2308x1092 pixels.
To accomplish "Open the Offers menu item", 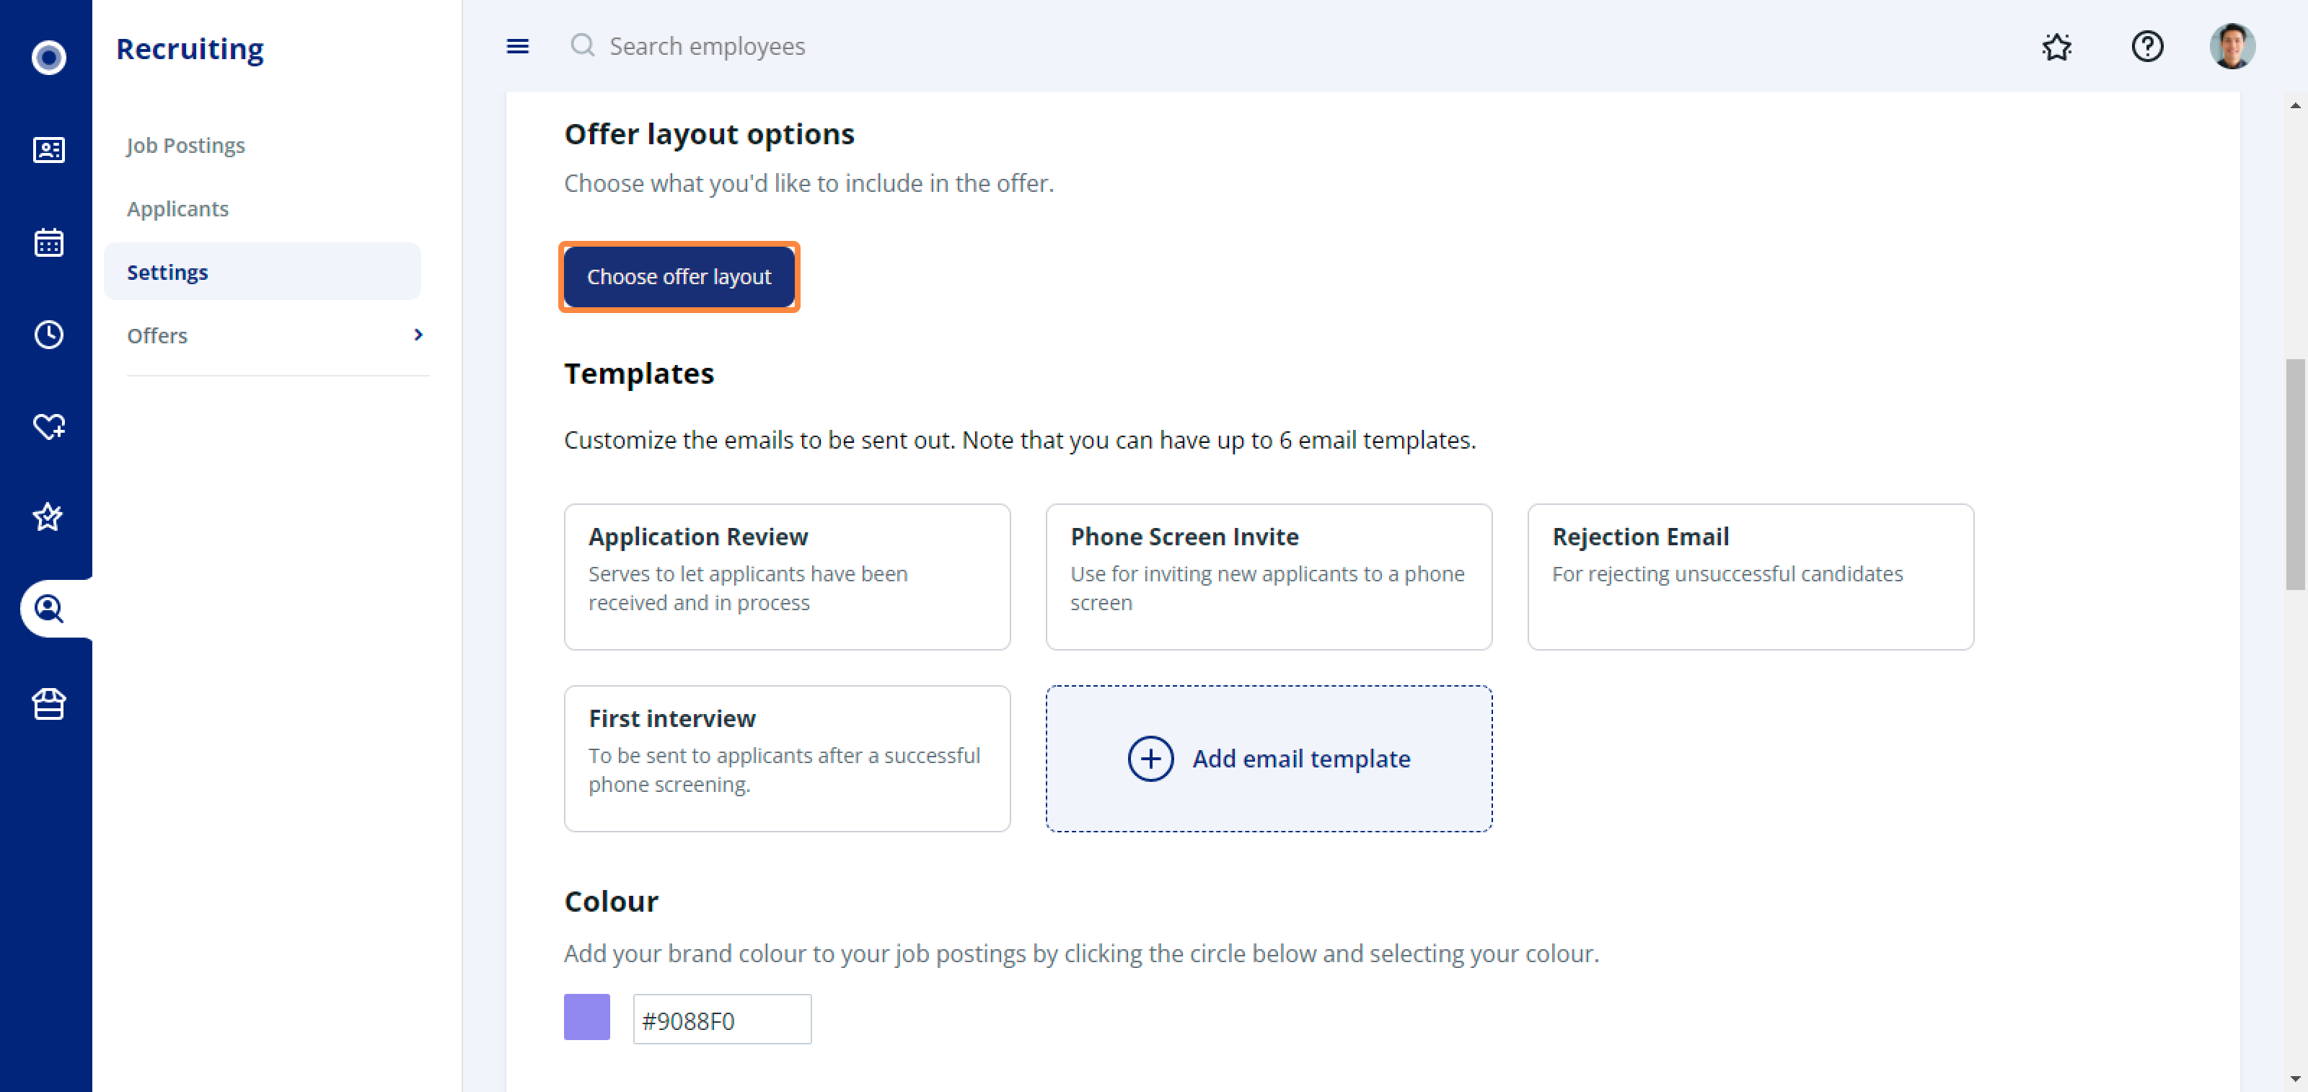I will (157, 335).
